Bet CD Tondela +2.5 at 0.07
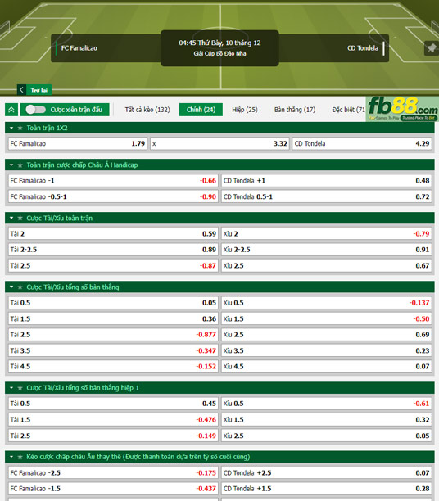This screenshot has width=439, height=501. [x=326, y=472]
